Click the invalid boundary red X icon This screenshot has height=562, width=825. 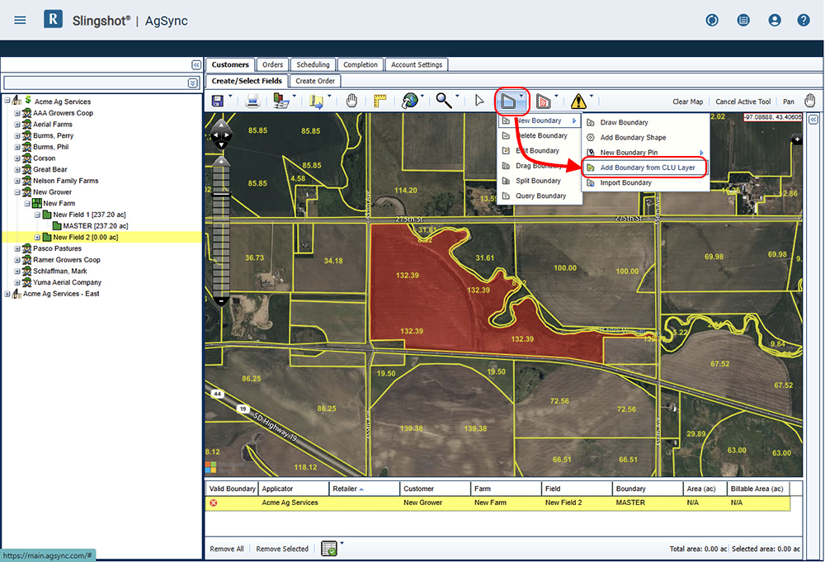click(214, 503)
